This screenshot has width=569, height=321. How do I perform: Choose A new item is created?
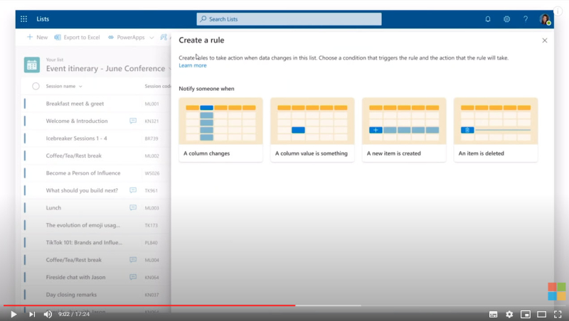point(404,129)
